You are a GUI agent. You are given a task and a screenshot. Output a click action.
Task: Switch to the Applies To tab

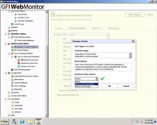tap(97, 28)
